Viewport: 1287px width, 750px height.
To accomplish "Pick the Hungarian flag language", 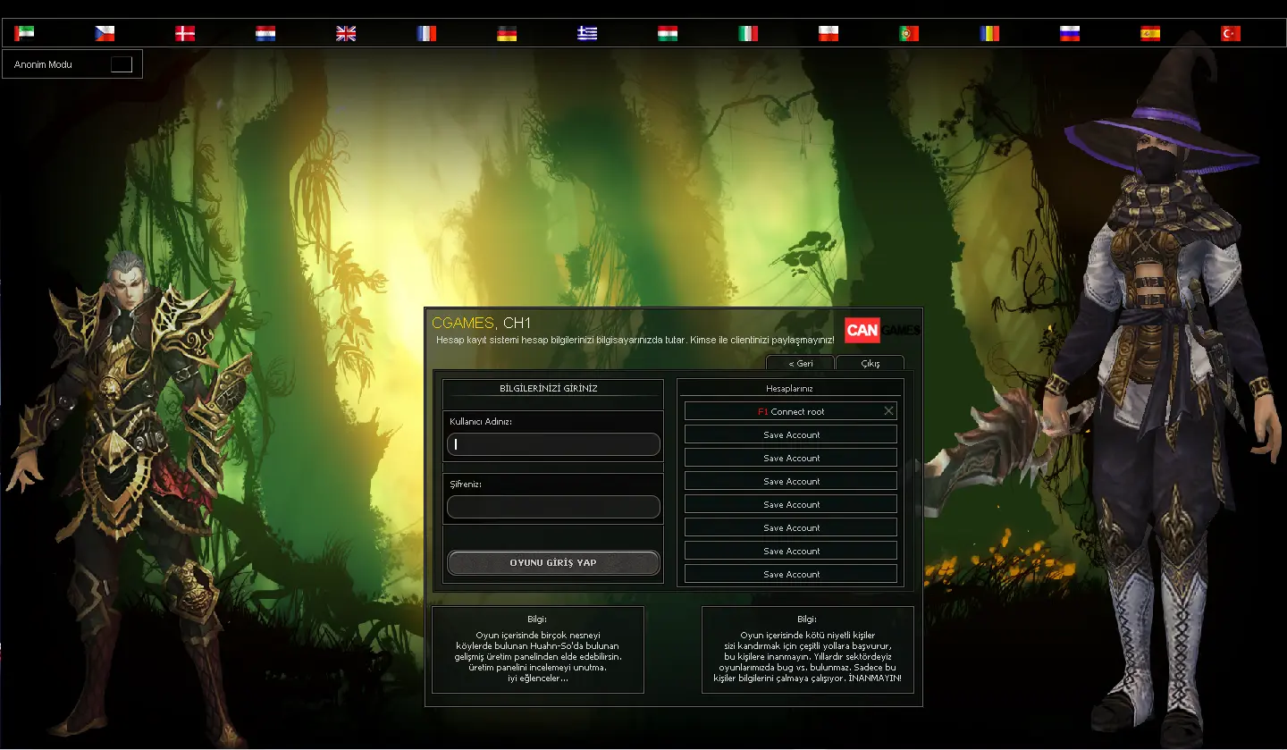I will pos(668,33).
